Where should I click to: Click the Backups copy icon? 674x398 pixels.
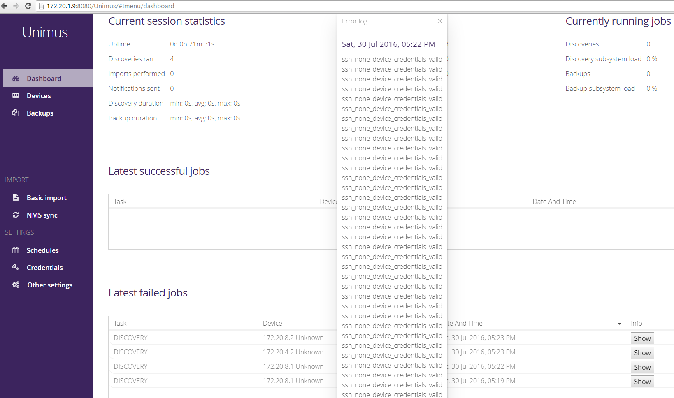[16, 113]
